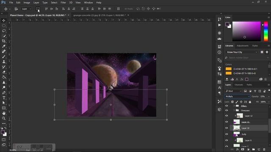The image size is (271, 152).
Task: Select the Healing Brush tool
Action: click(4, 52)
